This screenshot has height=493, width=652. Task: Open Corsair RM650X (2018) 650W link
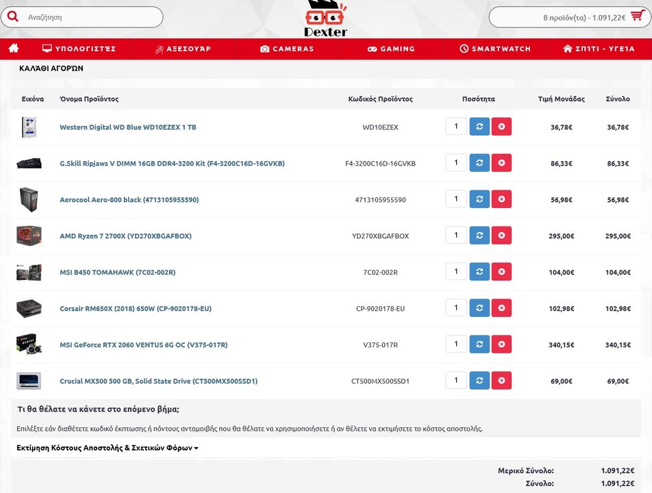tap(136, 308)
